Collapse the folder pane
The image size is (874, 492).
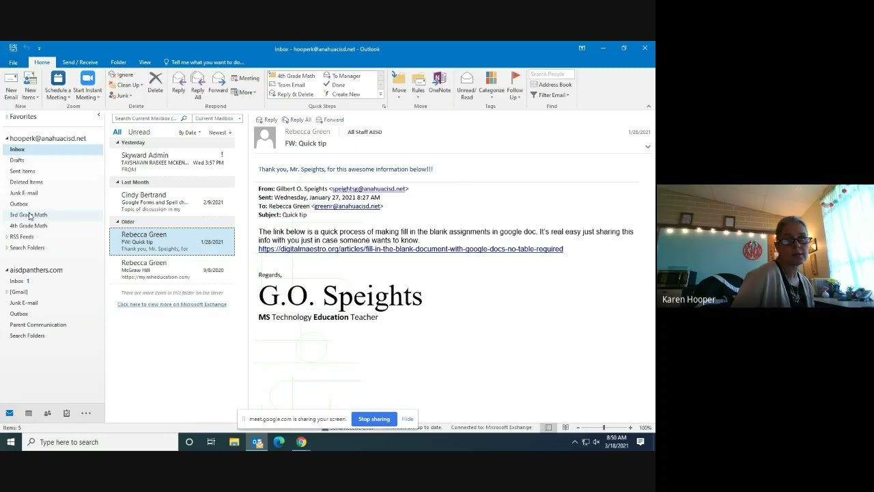click(x=98, y=115)
